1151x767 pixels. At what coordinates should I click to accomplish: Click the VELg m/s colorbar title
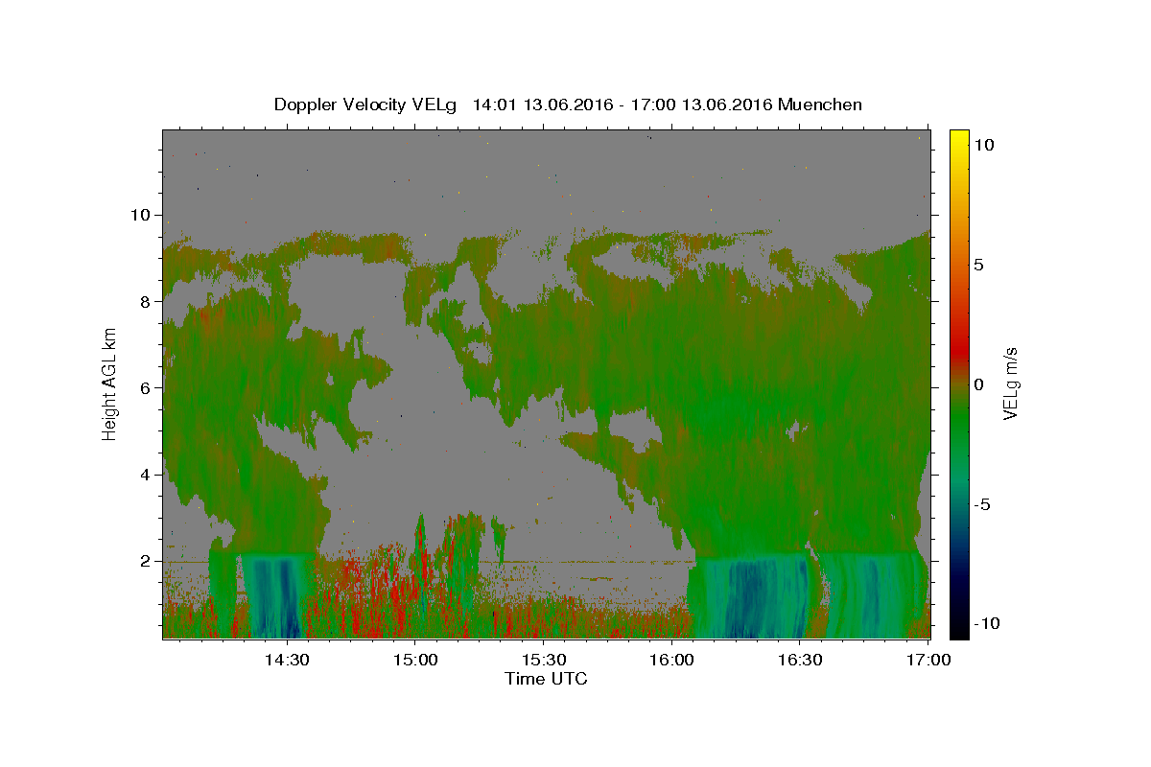tap(1011, 383)
